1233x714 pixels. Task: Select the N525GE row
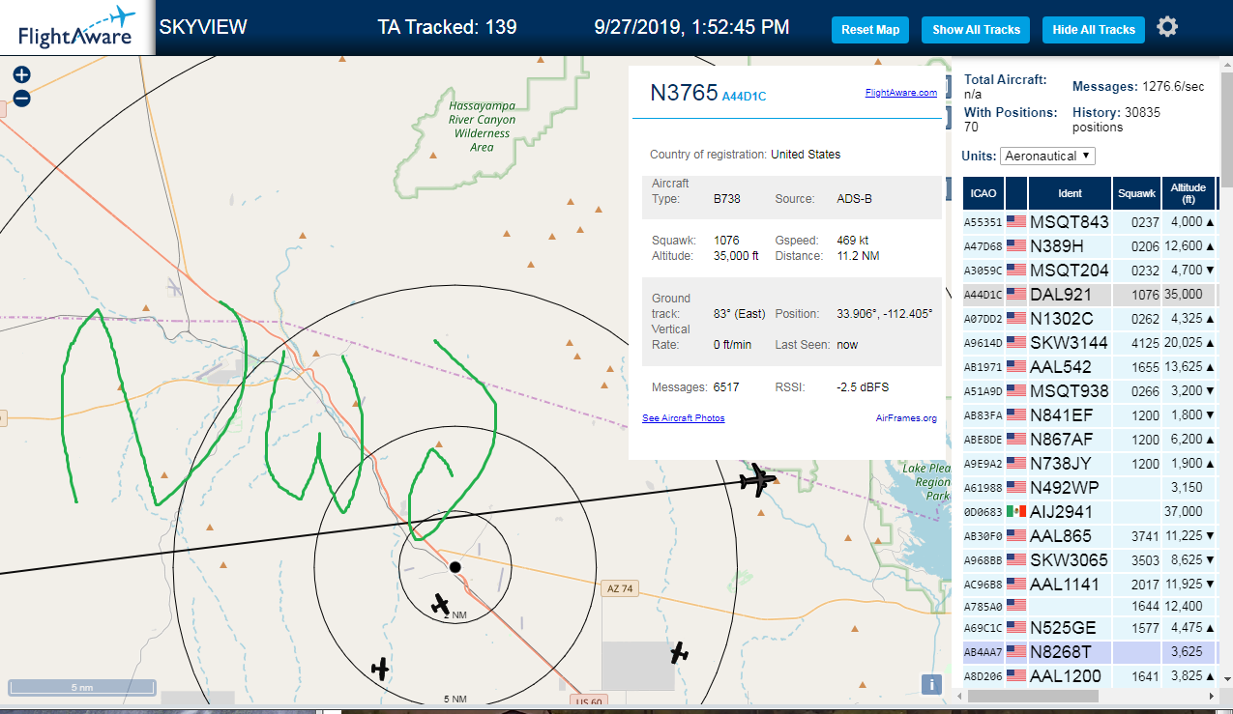1089,628
